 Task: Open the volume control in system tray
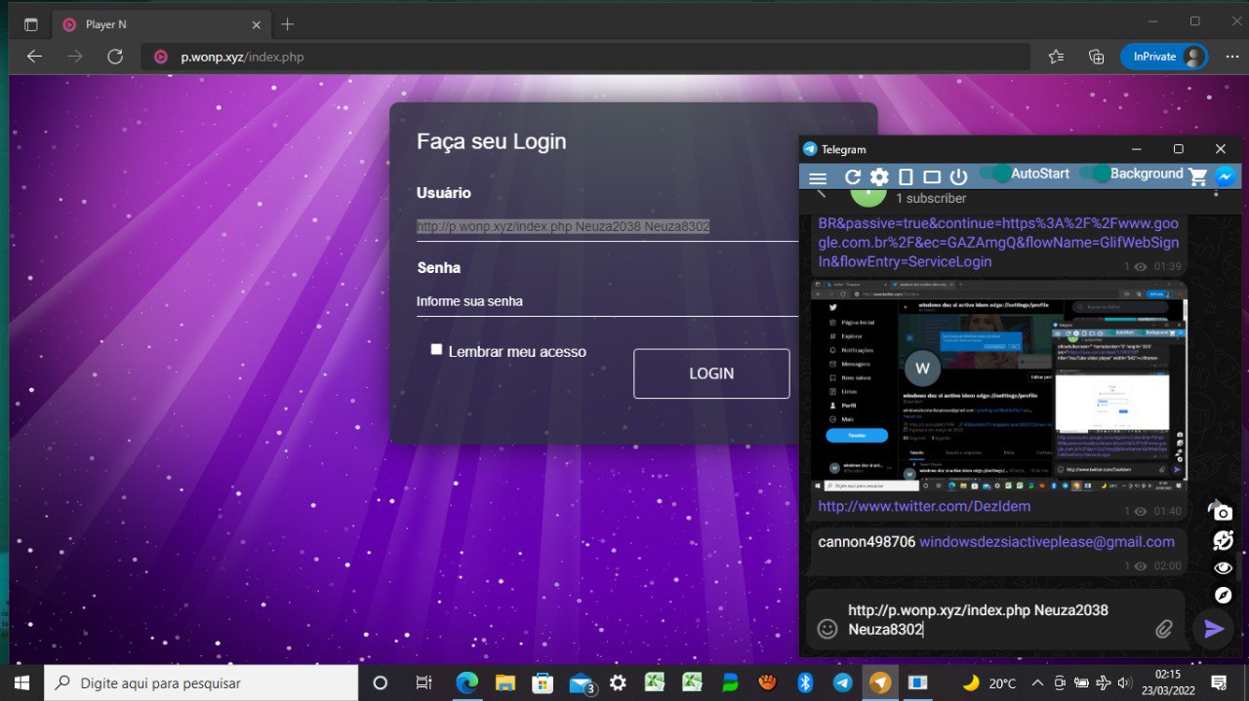pos(1124,682)
